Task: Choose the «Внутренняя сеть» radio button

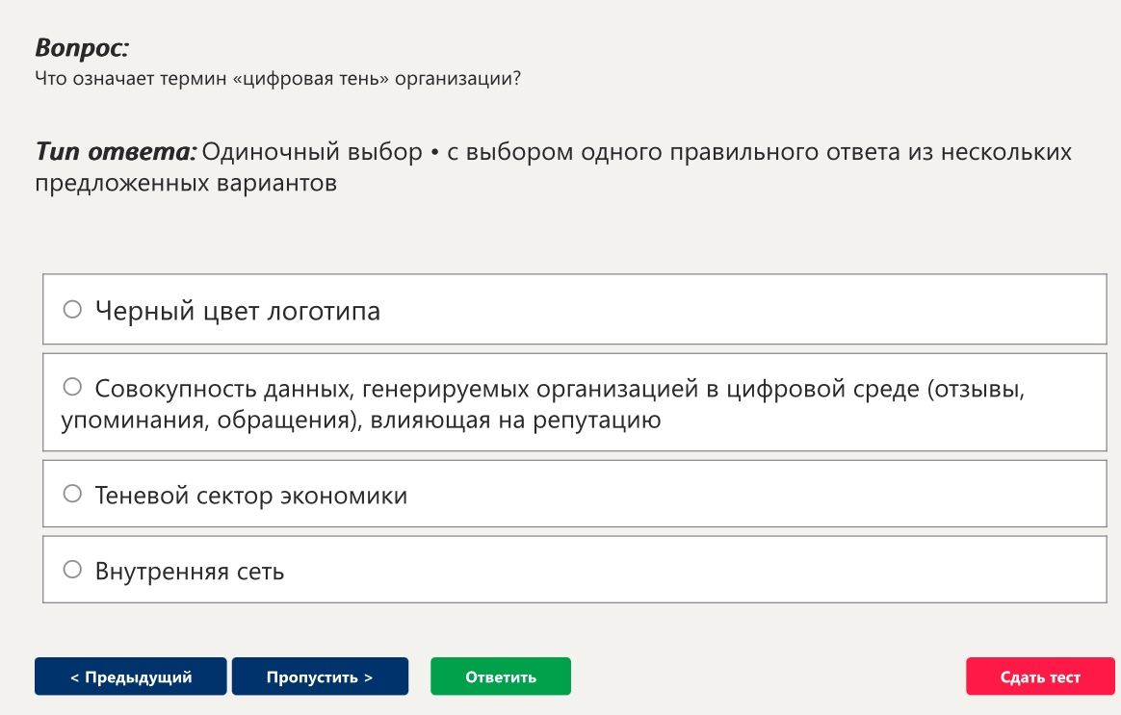Action: click(72, 570)
